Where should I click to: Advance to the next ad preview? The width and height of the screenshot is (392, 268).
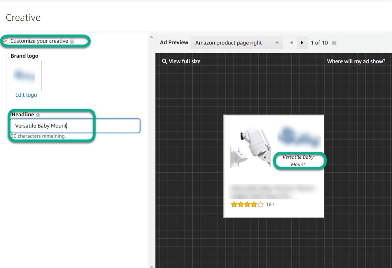pyautogui.click(x=303, y=43)
